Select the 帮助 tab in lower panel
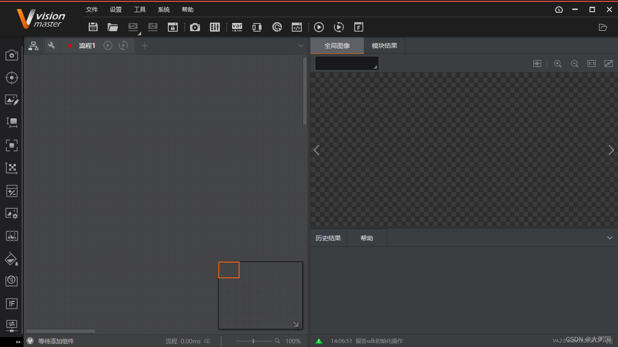The width and height of the screenshot is (618, 347). tap(367, 238)
